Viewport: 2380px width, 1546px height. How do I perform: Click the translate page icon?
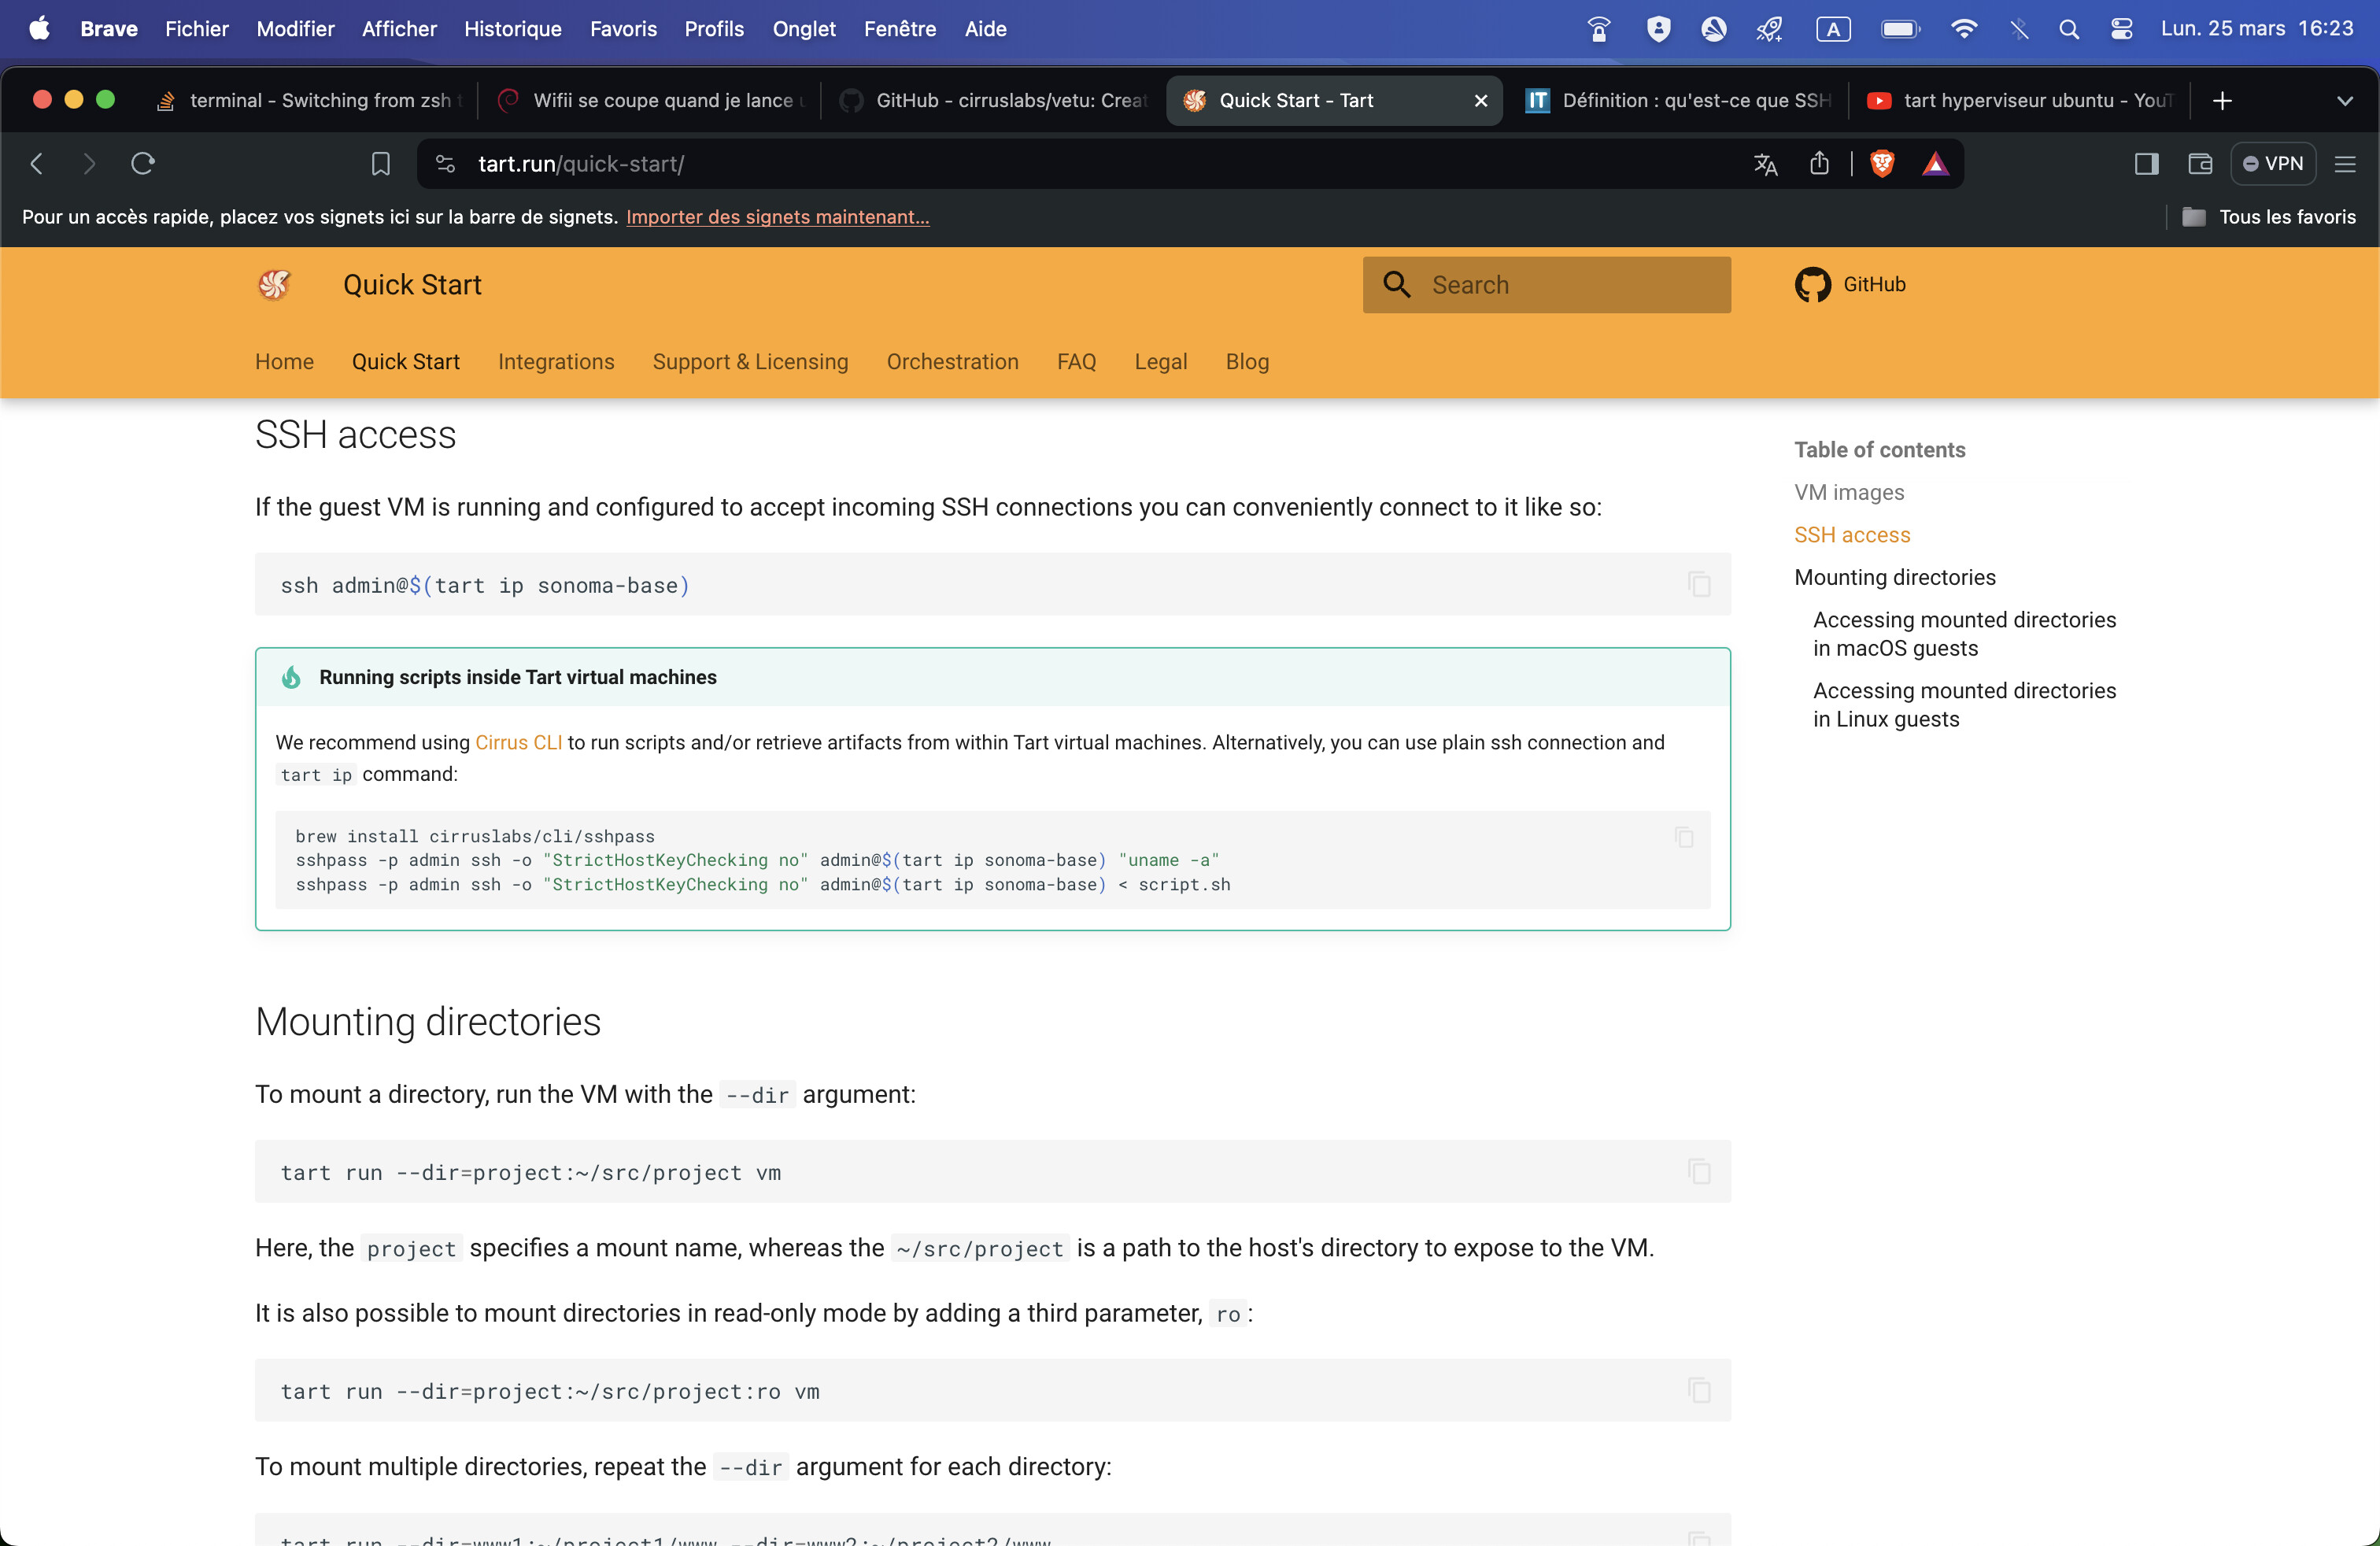(1765, 164)
